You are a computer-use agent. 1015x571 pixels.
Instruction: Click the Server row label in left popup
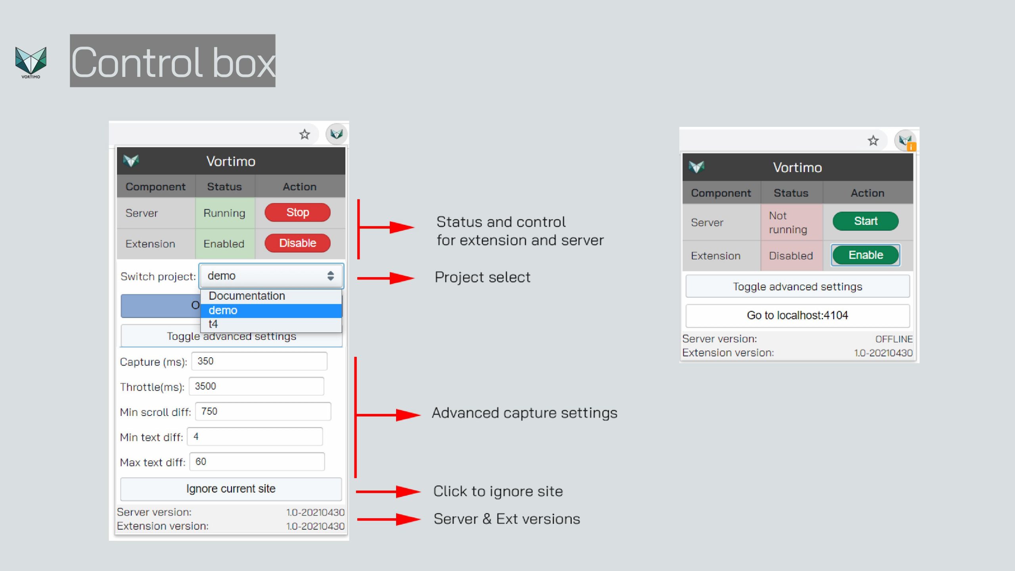(142, 213)
